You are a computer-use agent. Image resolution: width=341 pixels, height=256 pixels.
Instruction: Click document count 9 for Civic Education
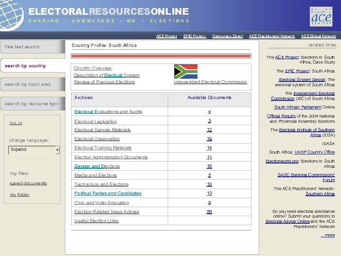(209, 203)
